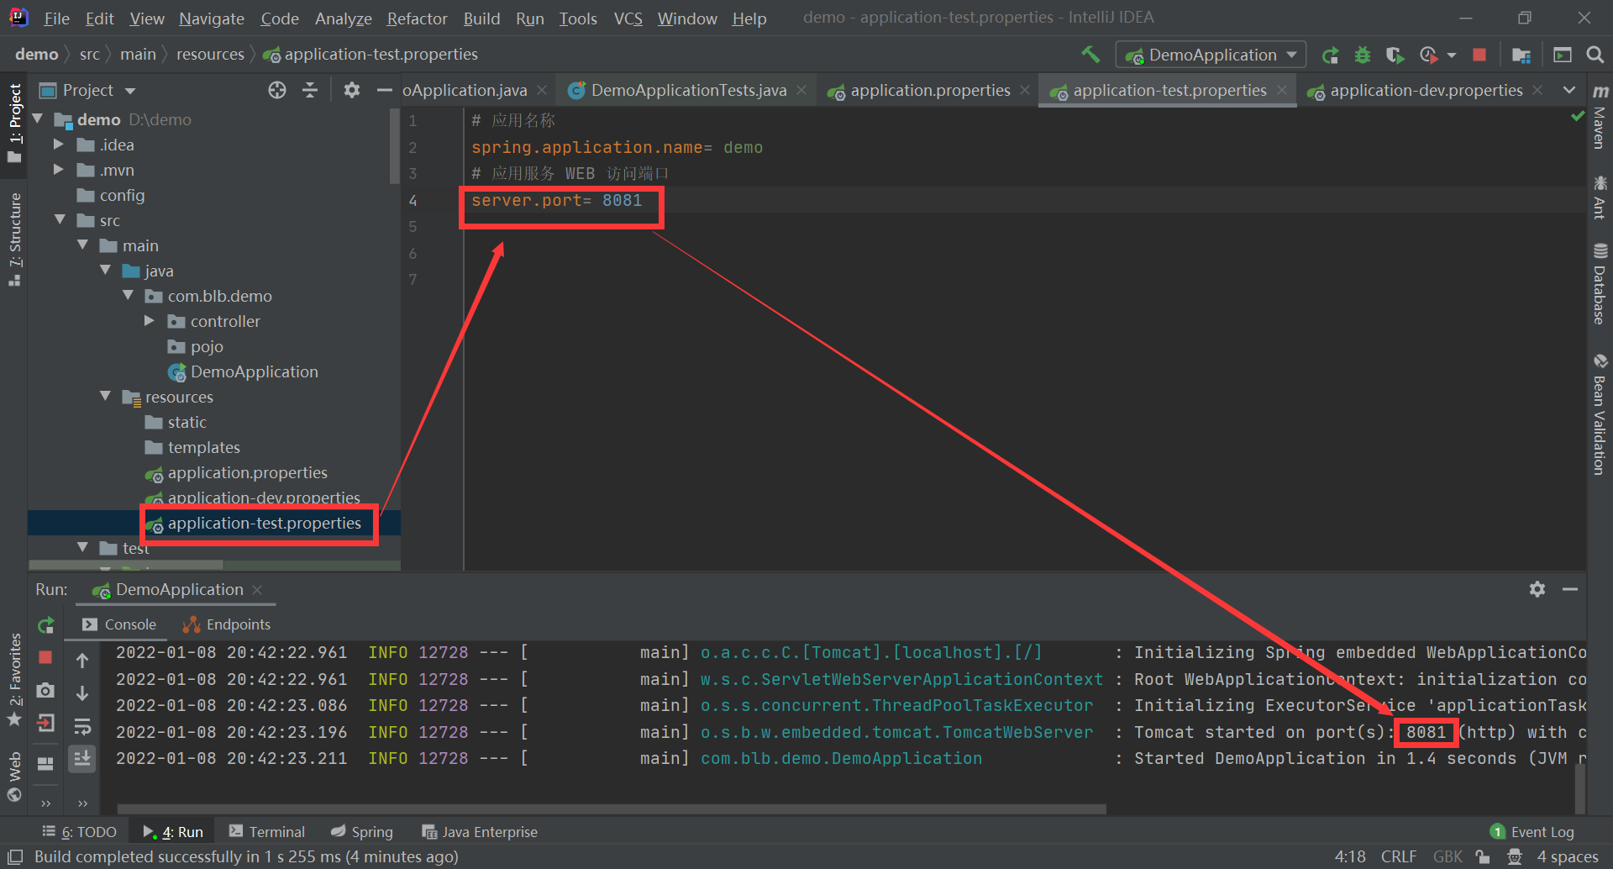
Task: Collapse the src folder
Action: (60, 220)
